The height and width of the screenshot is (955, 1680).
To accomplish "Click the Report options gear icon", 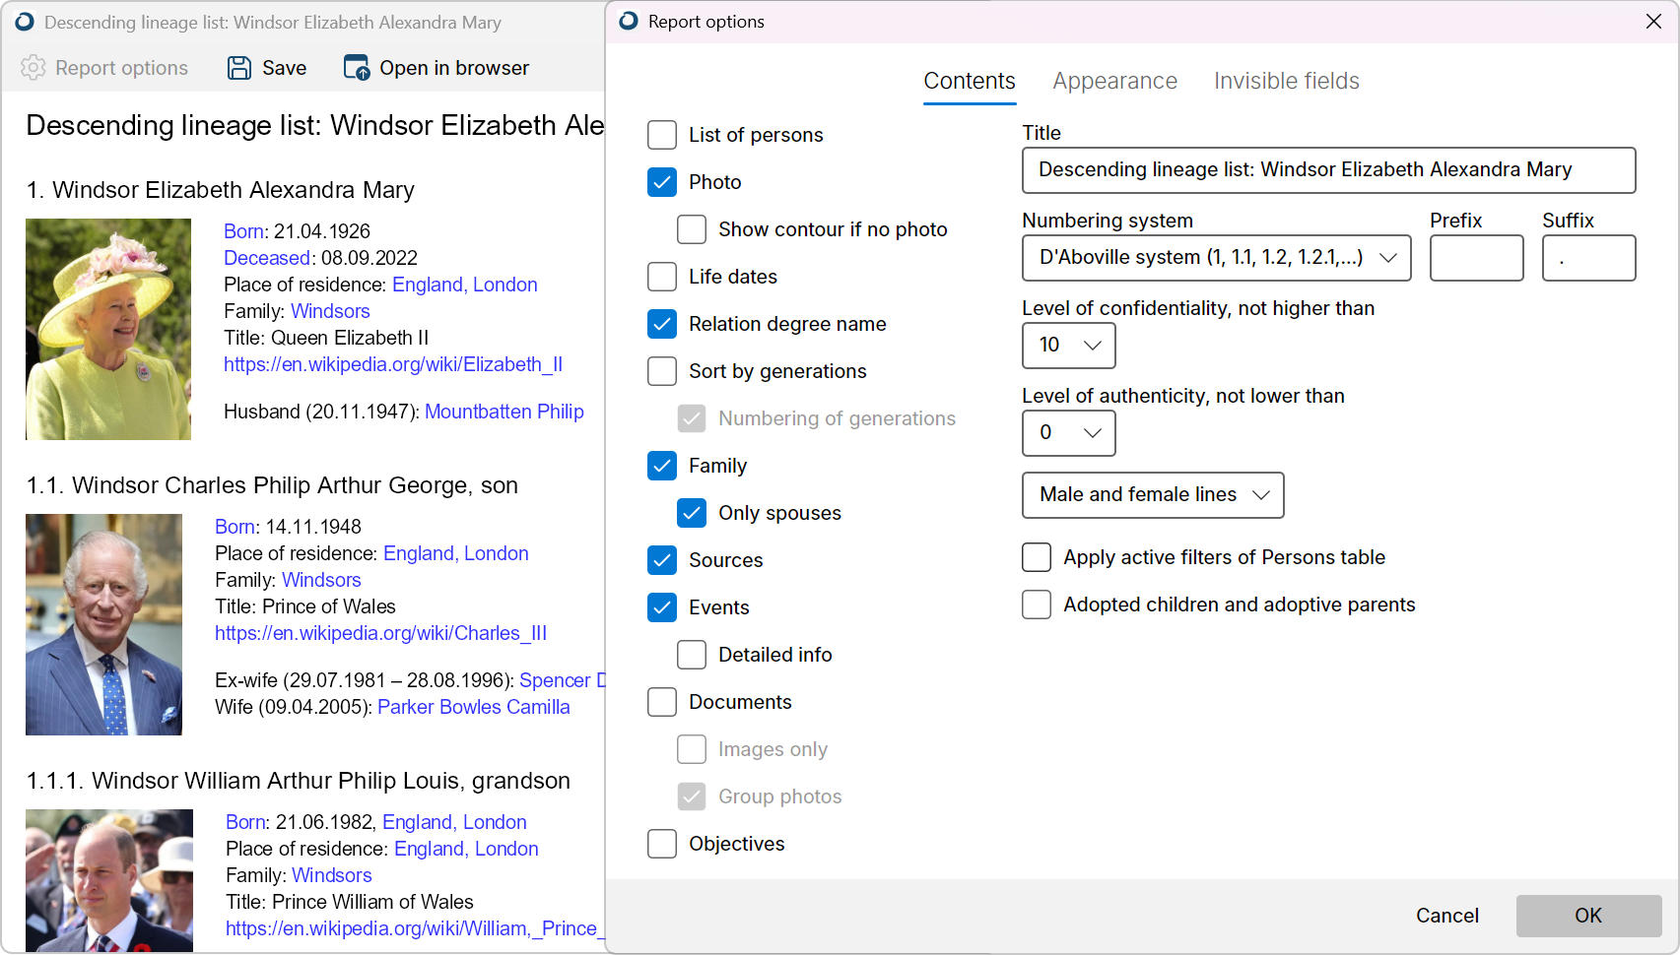I will (x=34, y=68).
